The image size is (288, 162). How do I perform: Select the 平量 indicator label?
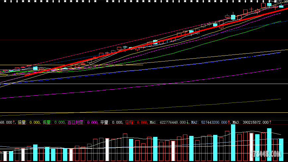tap(104, 122)
